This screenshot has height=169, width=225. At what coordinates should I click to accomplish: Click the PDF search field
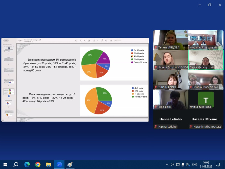[119, 41]
